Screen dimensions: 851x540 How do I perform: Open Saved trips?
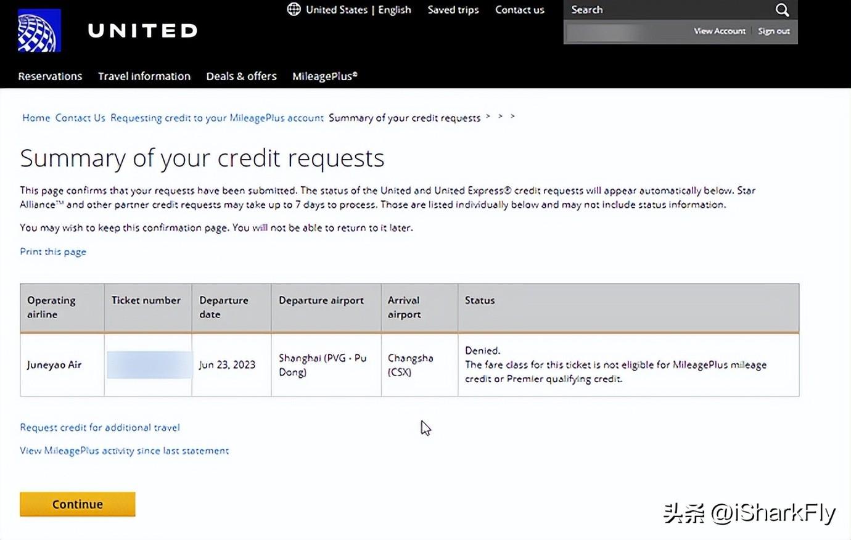453,10
